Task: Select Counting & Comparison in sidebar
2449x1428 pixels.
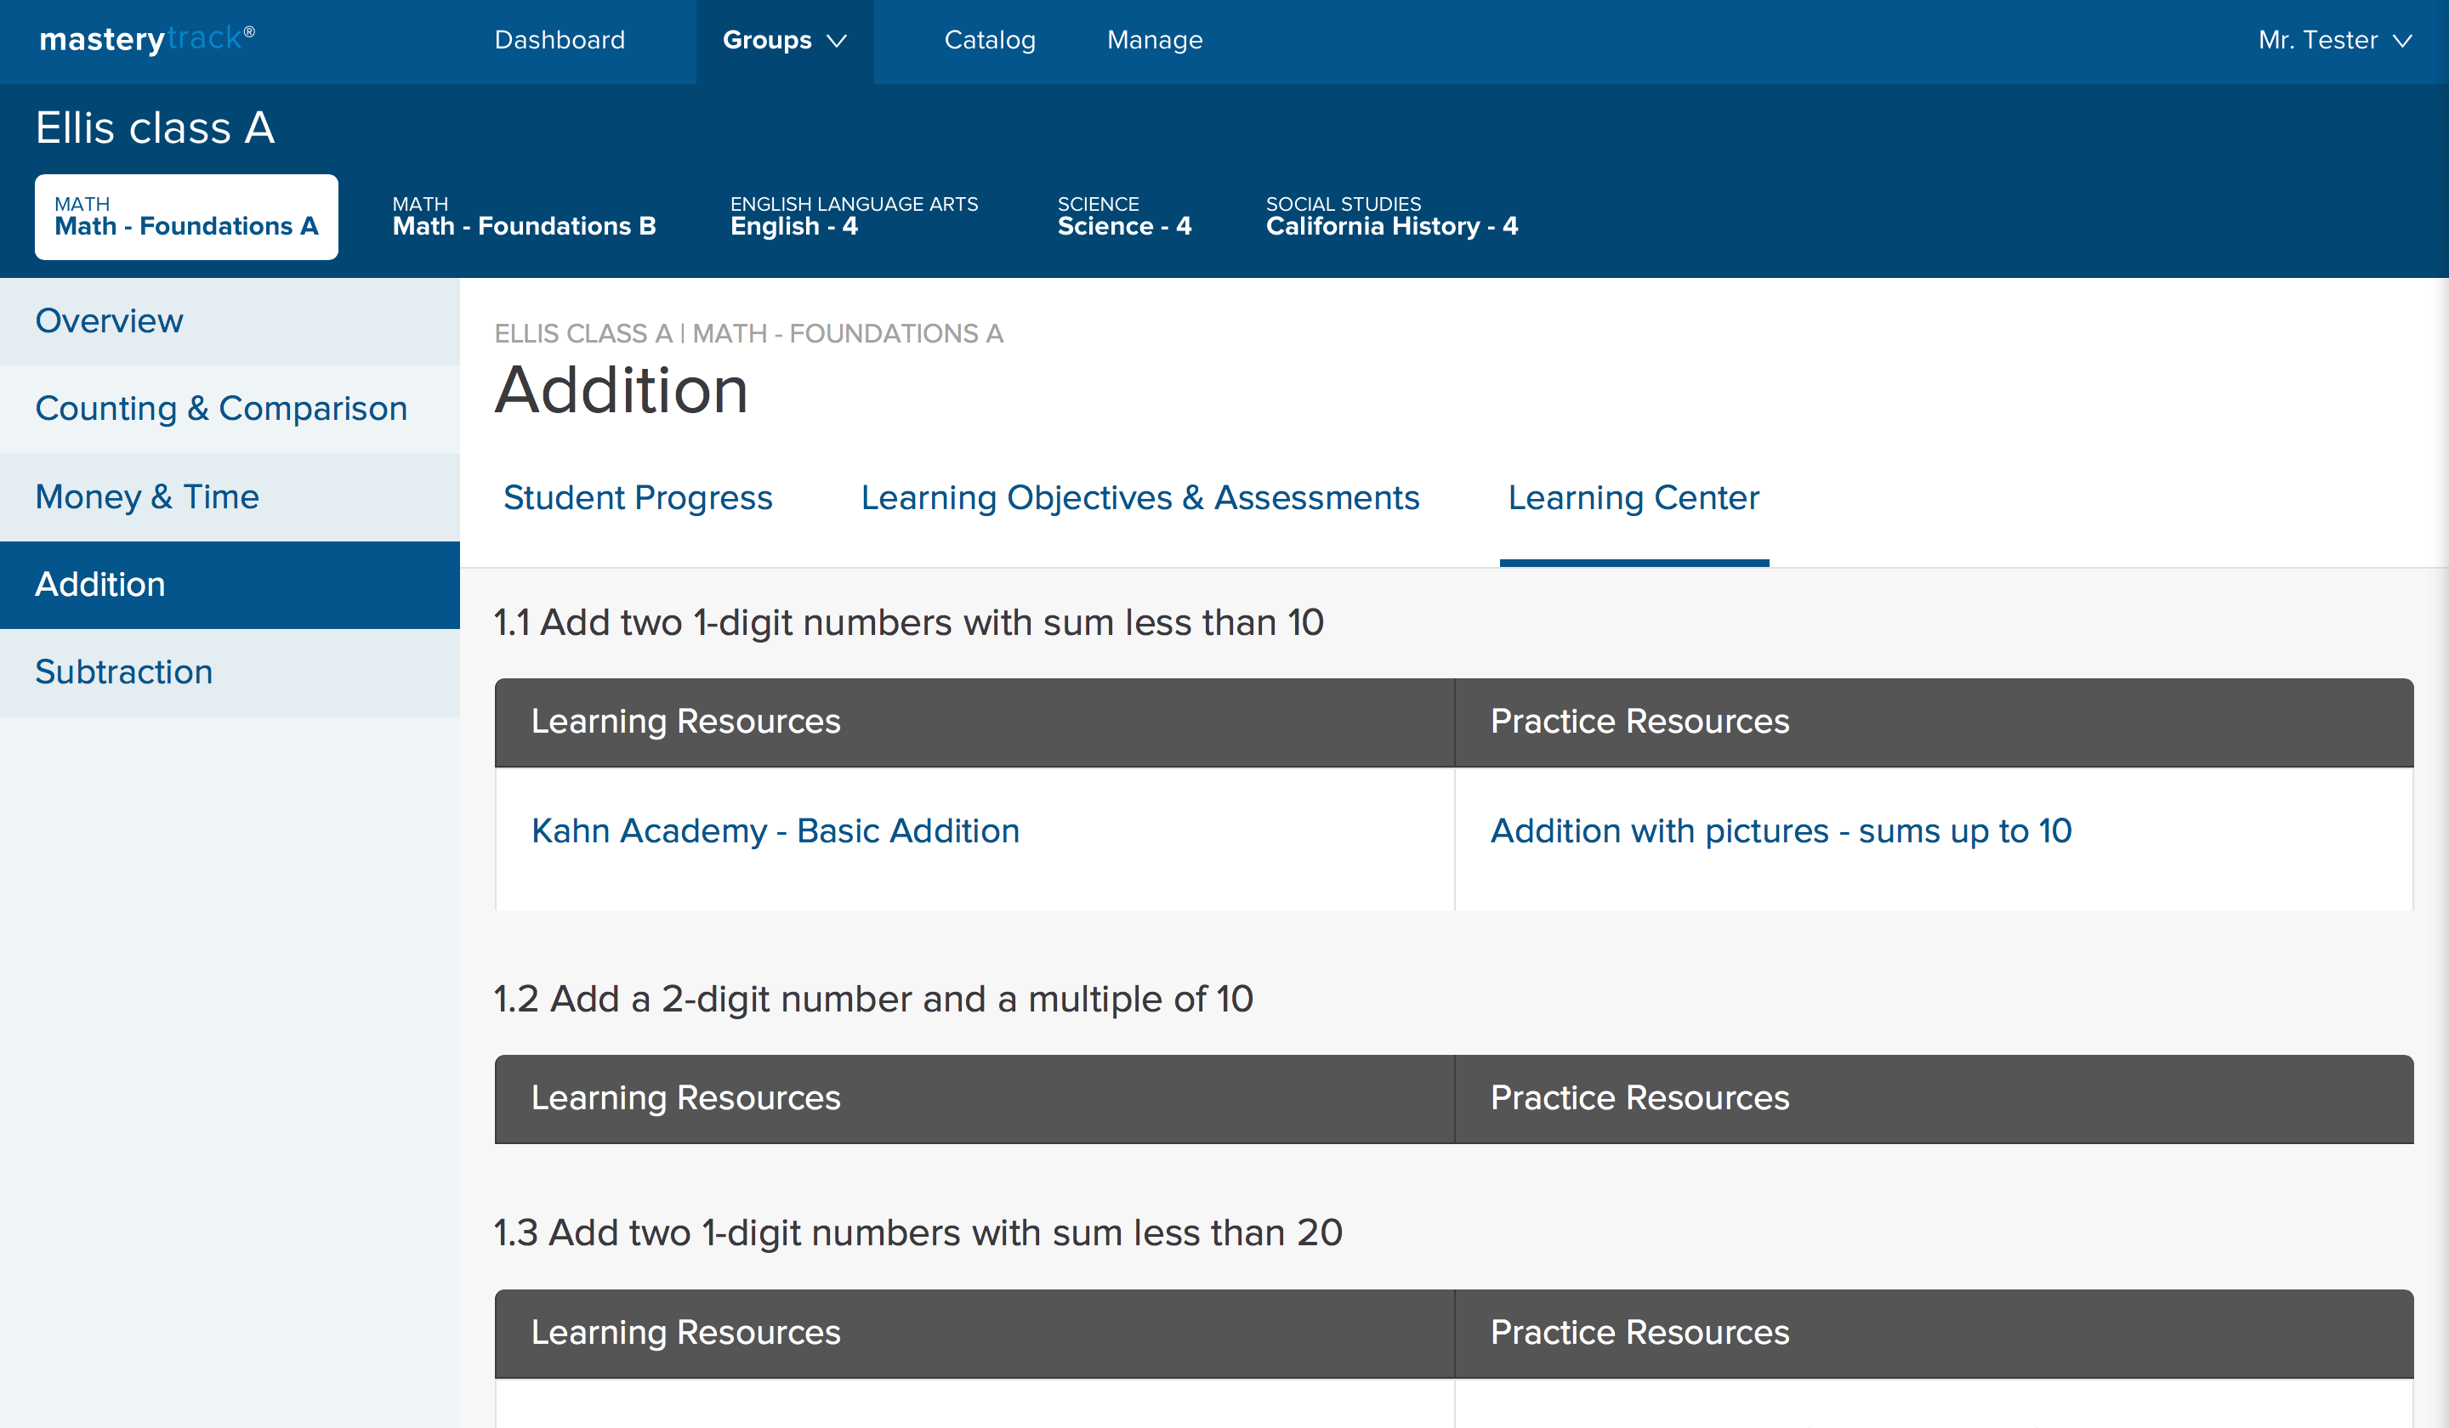Action: [x=220, y=408]
